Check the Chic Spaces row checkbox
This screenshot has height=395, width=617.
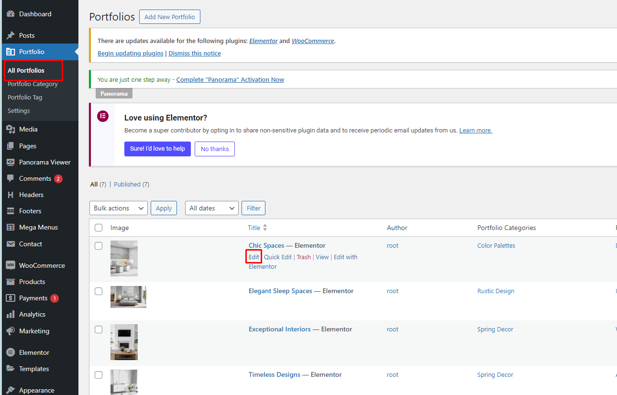99,246
